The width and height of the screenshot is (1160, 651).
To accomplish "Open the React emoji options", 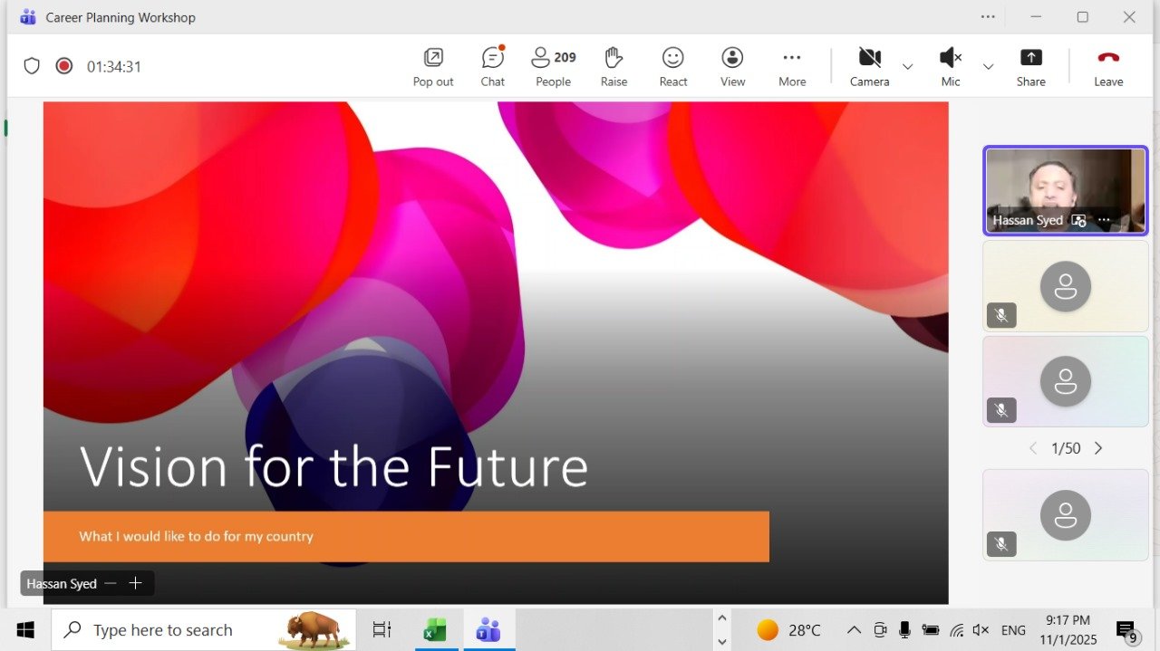I will [672, 67].
